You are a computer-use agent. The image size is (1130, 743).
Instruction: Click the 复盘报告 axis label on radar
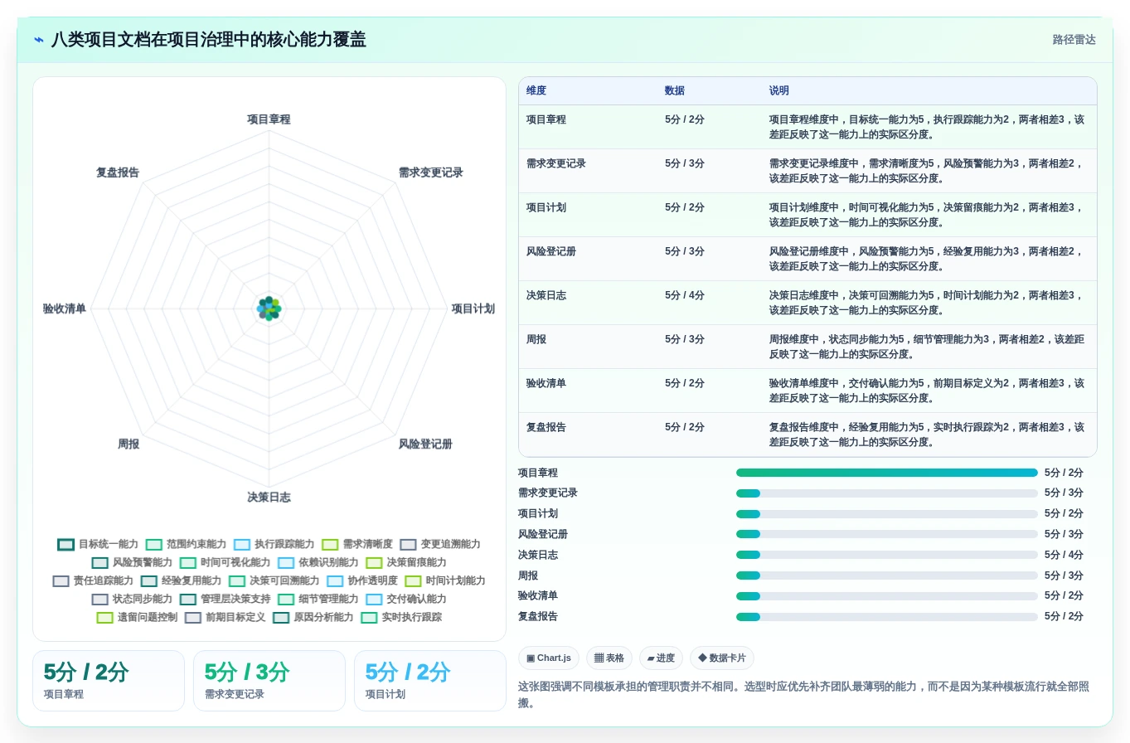coord(118,173)
